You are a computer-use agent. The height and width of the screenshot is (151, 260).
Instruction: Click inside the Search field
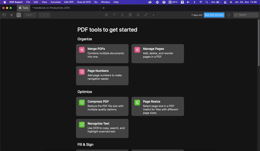pyautogui.click(x=246, y=15)
